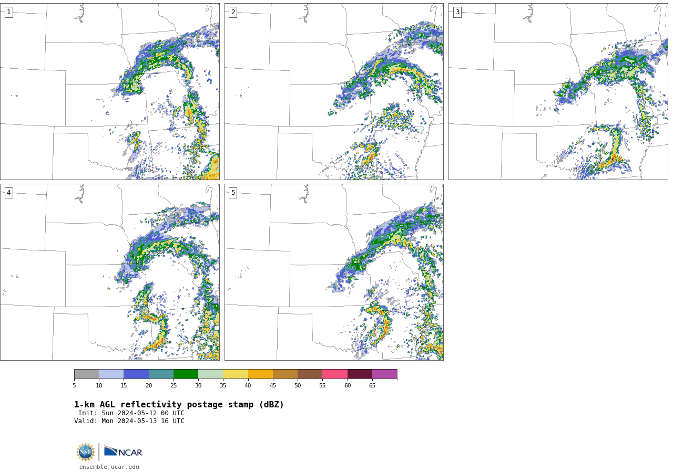The height and width of the screenshot is (473, 673).
Task: Select the yellow 35-40 dBZ swatch
Action: [x=236, y=374]
